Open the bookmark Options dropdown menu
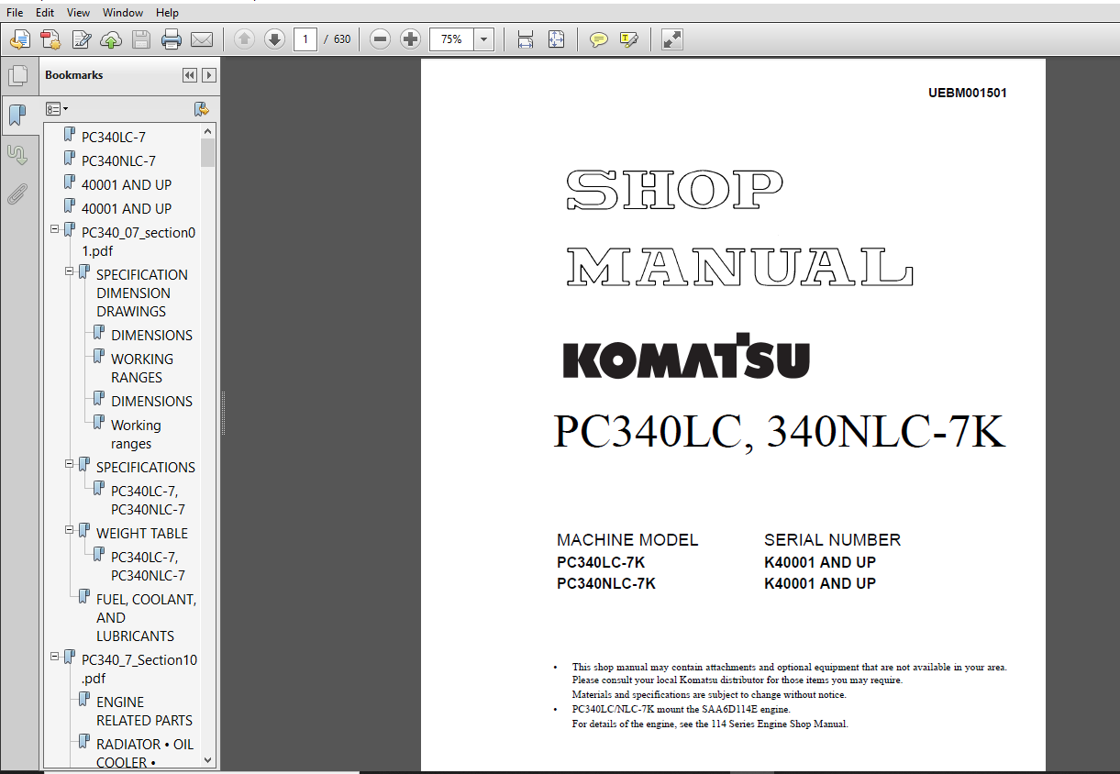The image size is (1120, 774). (x=57, y=109)
